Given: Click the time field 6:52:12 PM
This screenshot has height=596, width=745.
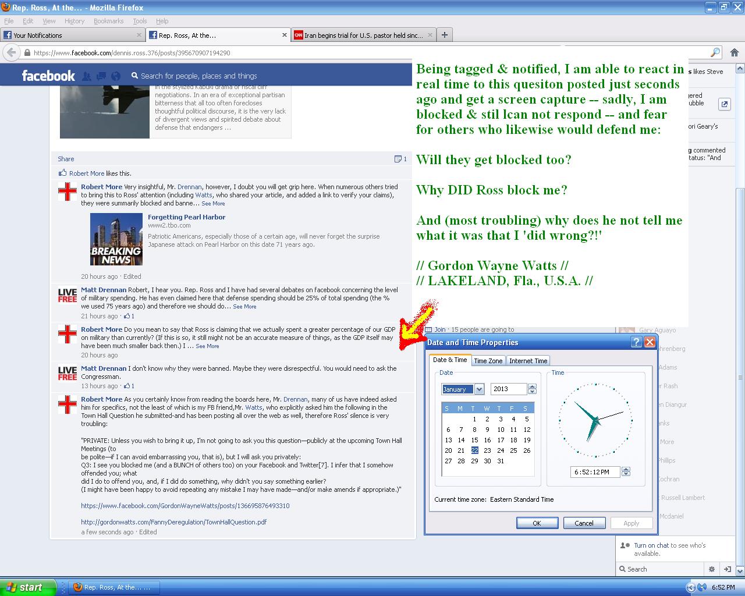Looking at the screenshot, I should pos(595,472).
